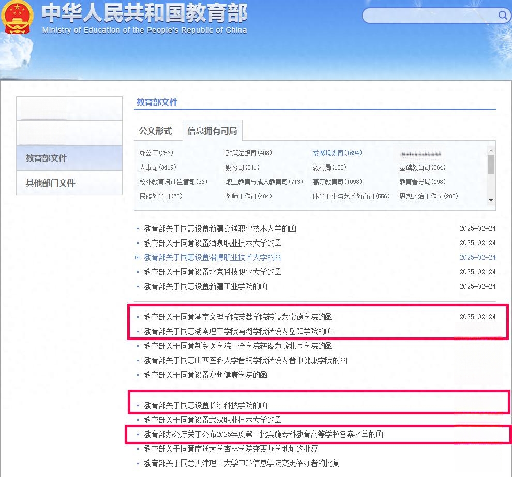Open the 南湖学院转设为岳阳学院 letter

238,331
